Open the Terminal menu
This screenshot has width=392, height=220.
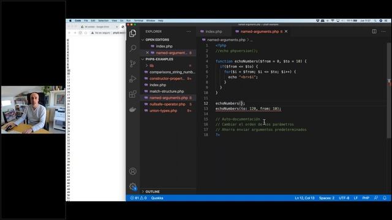138,21
